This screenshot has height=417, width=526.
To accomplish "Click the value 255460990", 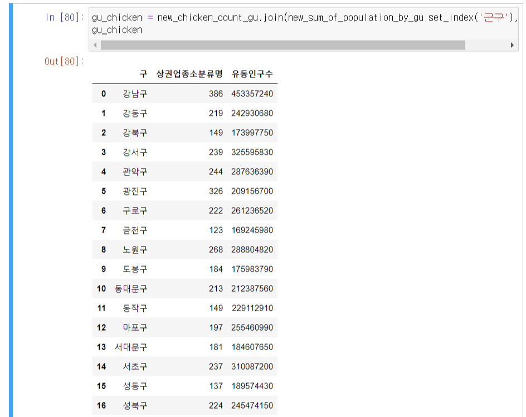I will (x=252, y=327).
